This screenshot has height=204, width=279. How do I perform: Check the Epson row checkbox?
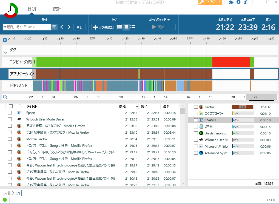[10, 113]
